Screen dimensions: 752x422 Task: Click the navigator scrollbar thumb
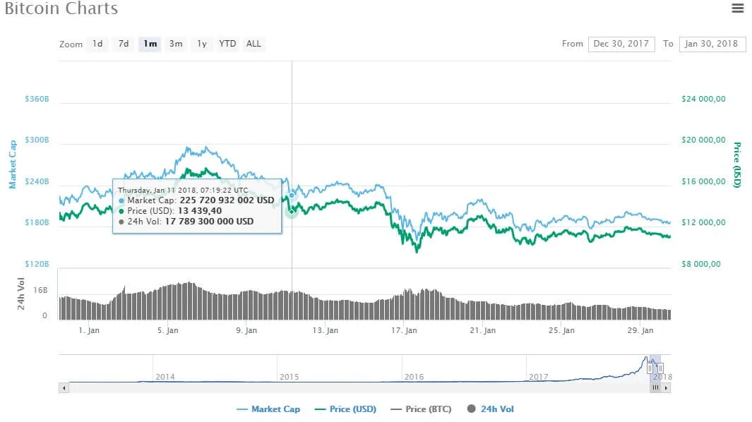[x=655, y=387]
